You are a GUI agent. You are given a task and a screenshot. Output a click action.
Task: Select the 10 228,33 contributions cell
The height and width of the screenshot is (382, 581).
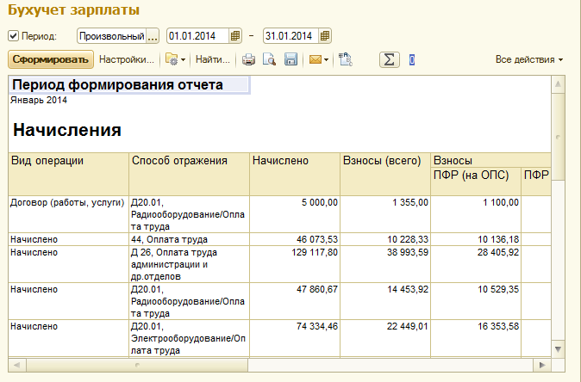385,239
